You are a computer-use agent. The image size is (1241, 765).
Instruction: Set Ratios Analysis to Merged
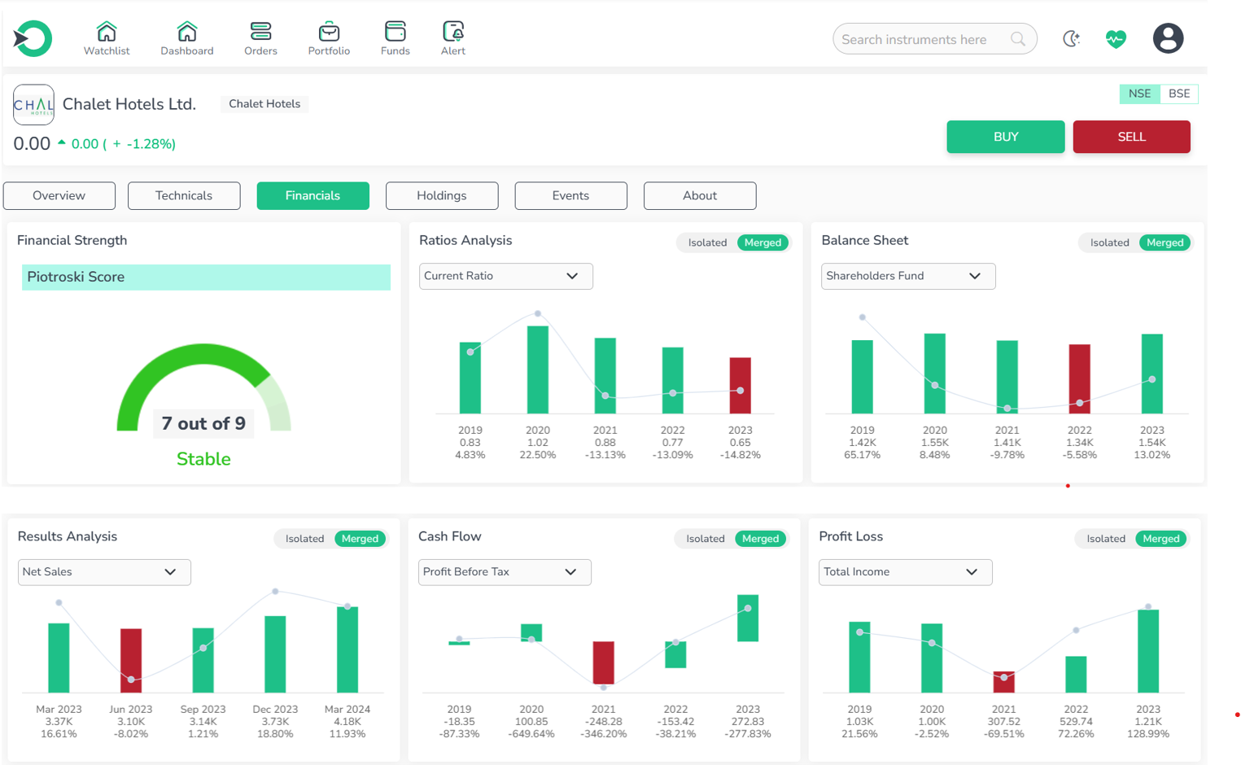click(x=763, y=243)
